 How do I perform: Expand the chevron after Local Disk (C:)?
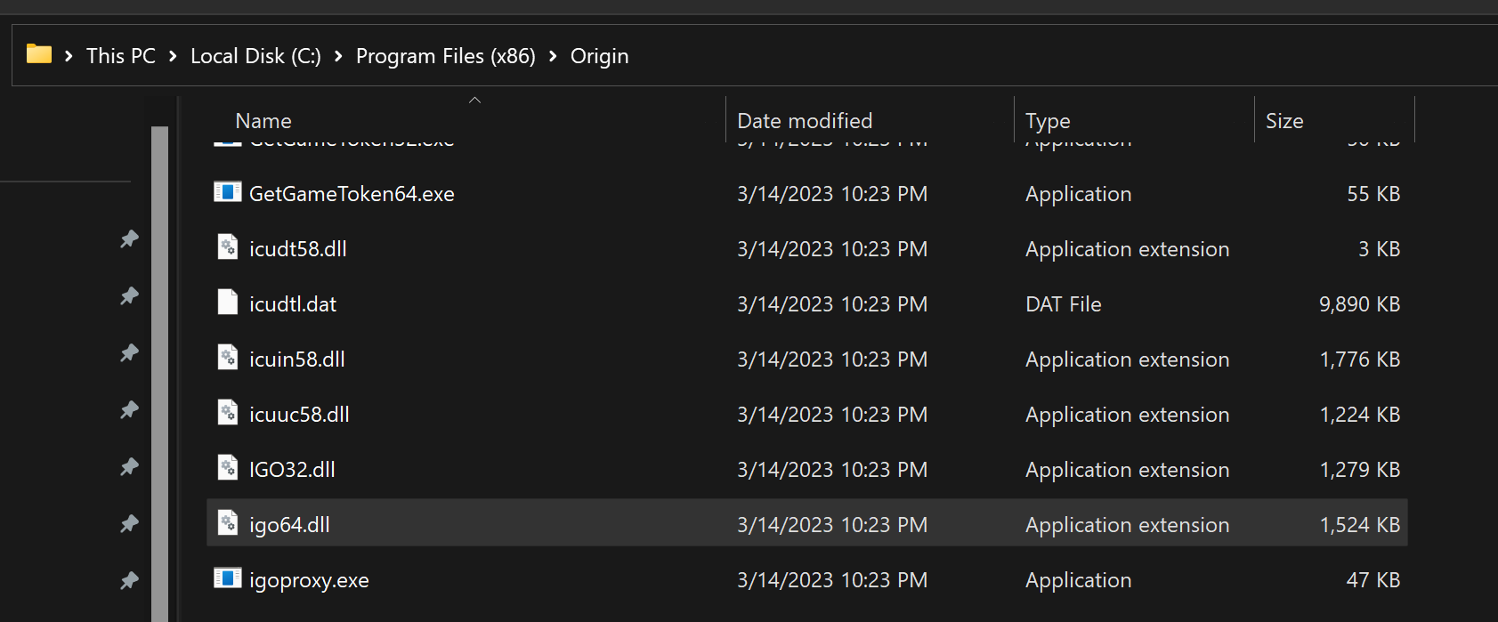click(x=338, y=56)
